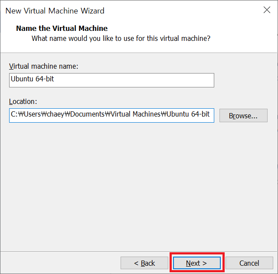This screenshot has width=278, height=274.
Task: Cancel the New Virtual Machine Wizard
Action: [249, 263]
